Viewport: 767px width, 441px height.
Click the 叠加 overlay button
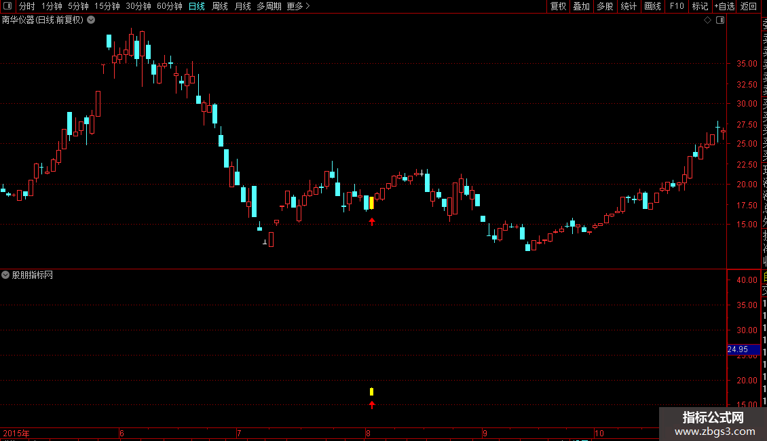[x=582, y=6]
